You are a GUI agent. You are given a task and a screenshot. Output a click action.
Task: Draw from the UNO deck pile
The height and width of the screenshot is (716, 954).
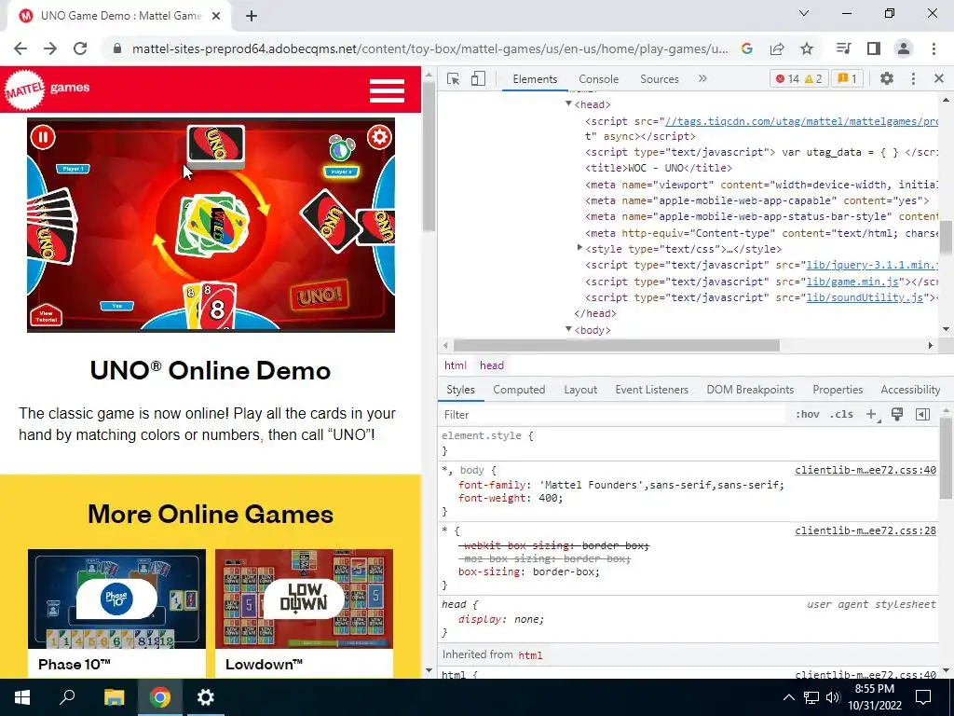[215, 145]
